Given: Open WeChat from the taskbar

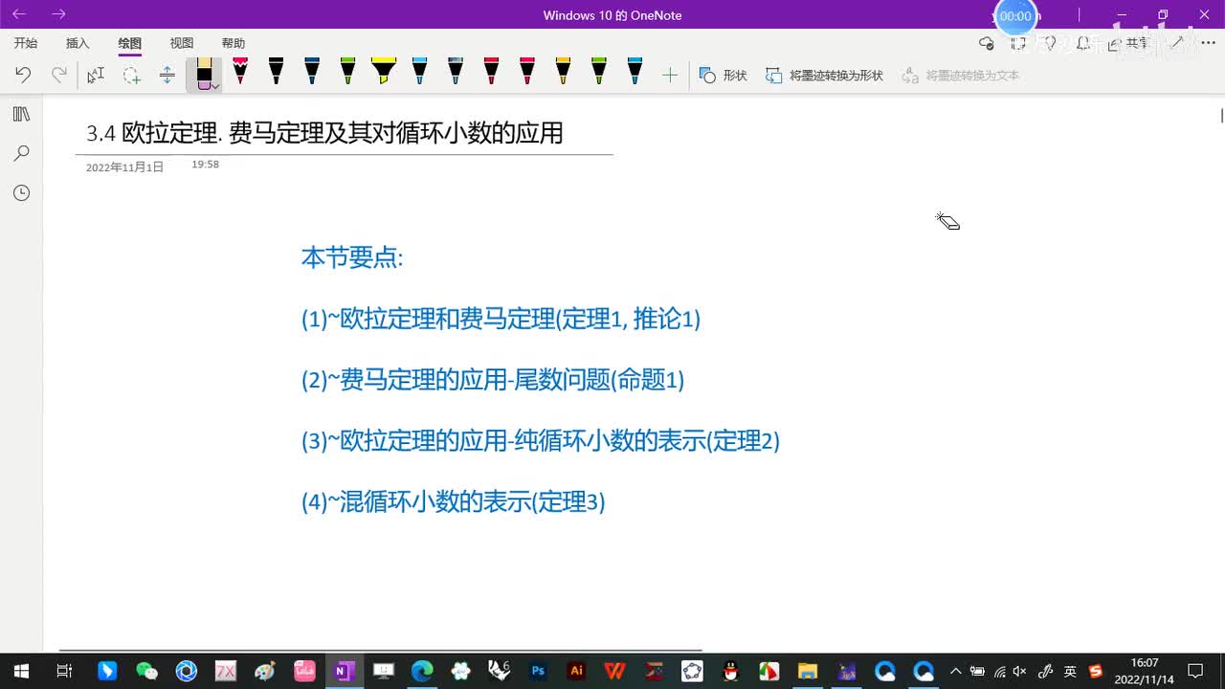Looking at the screenshot, I should tap(146, 671).
